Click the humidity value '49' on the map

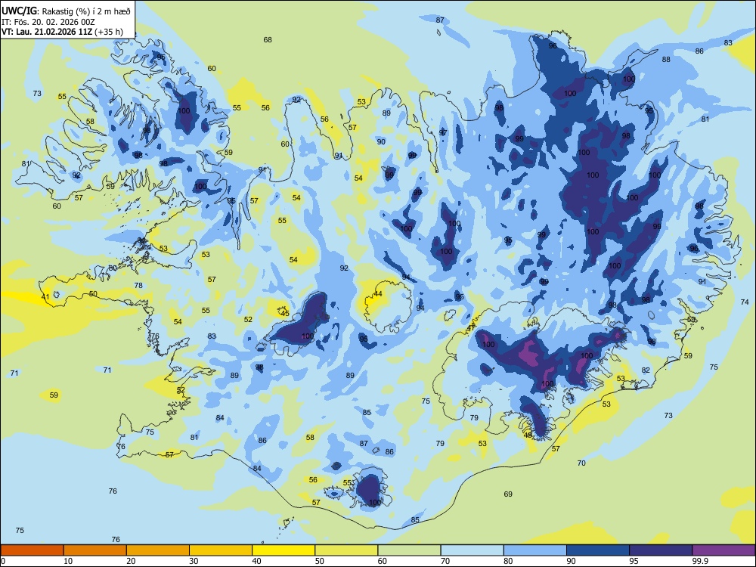click(x=528, y=435)
